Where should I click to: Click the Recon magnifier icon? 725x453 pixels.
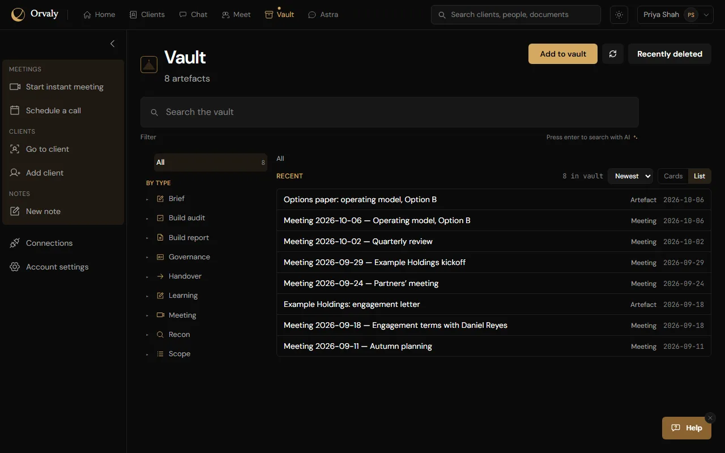[160, 335]
